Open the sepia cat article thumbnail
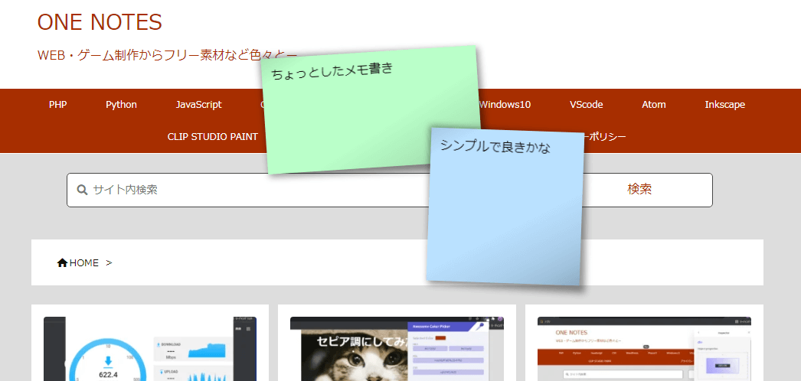 (x=397, y=349)
